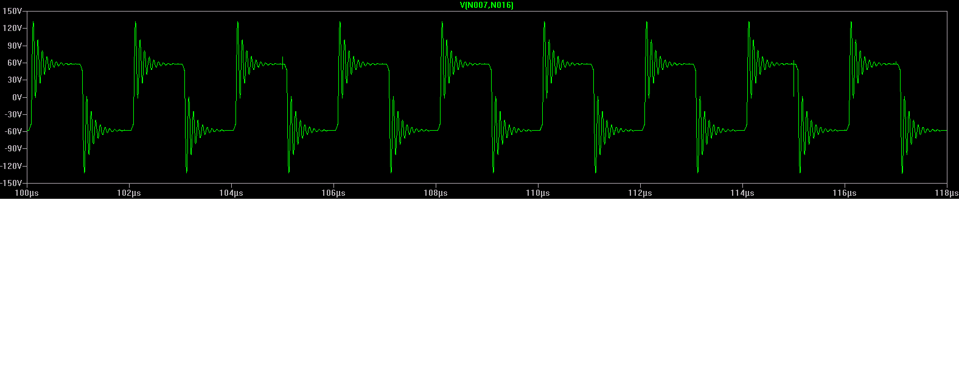Click the 110µs time axis label
This screenshot has width=959, height=383.
point(538,193)
